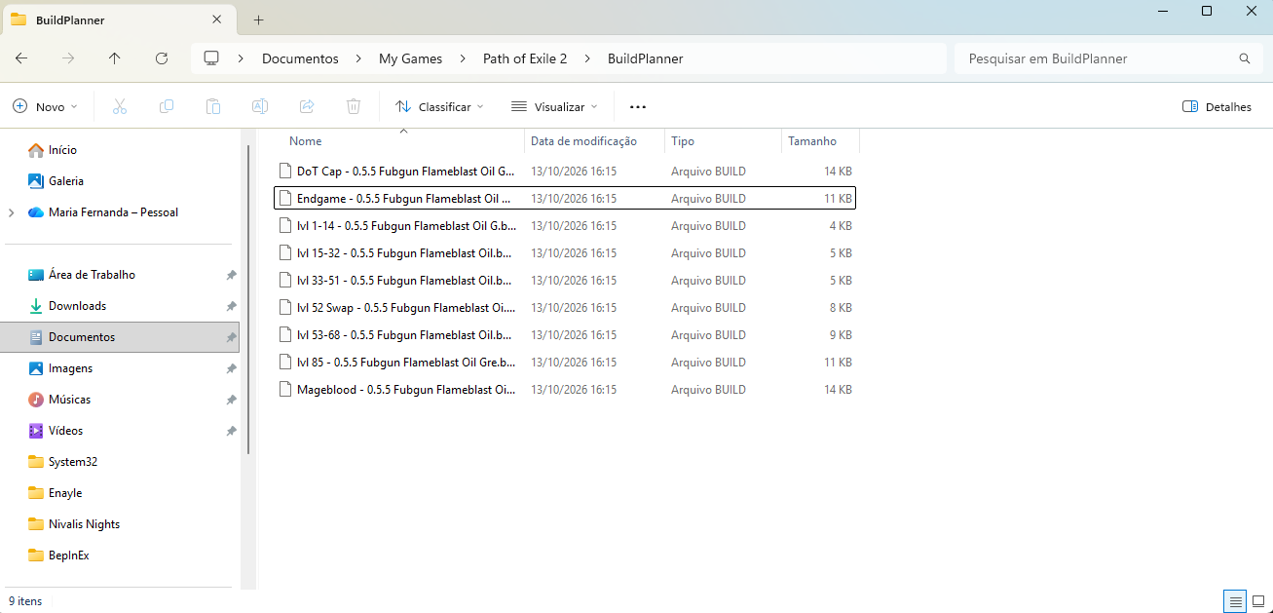Click the search magnifier icon
Screen dimensions: 1273x613
[x=1245, y=58]
